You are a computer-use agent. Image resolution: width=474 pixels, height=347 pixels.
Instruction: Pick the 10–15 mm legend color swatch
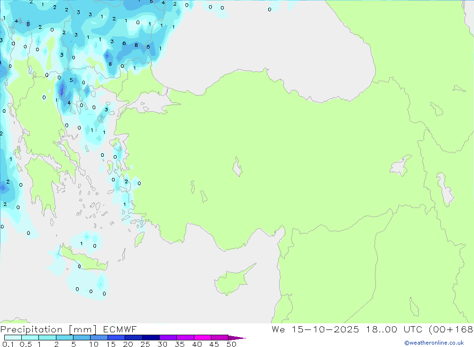tap(99, 338)
